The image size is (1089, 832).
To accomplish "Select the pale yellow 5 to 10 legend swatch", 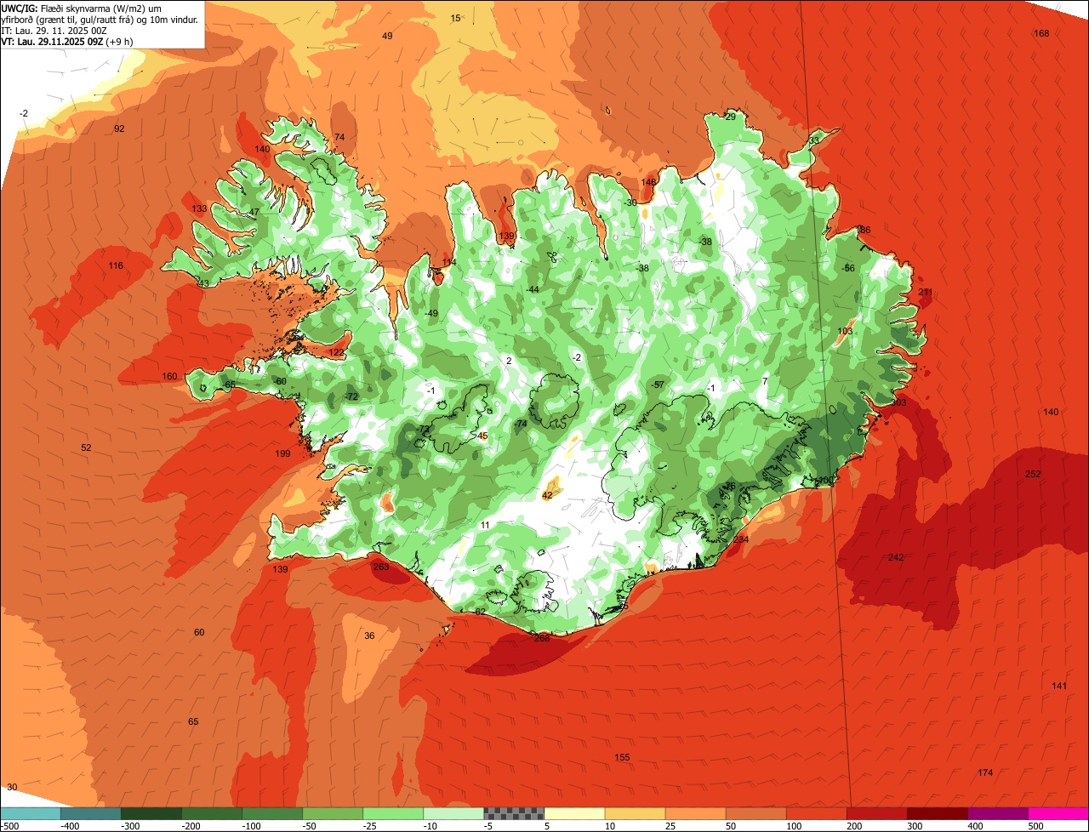I will [574, 813].
